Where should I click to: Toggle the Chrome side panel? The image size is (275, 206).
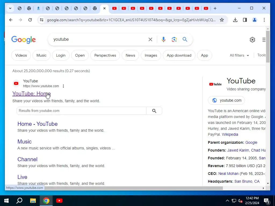coord(245,20)
